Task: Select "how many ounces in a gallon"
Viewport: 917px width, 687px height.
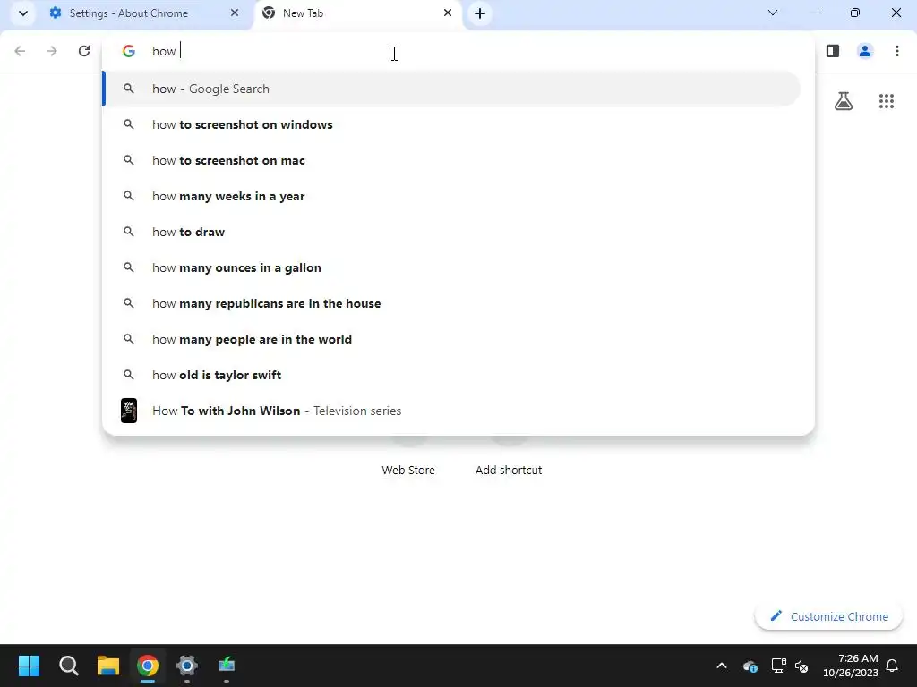Action: pyautogui.click(x=452, y=267)
